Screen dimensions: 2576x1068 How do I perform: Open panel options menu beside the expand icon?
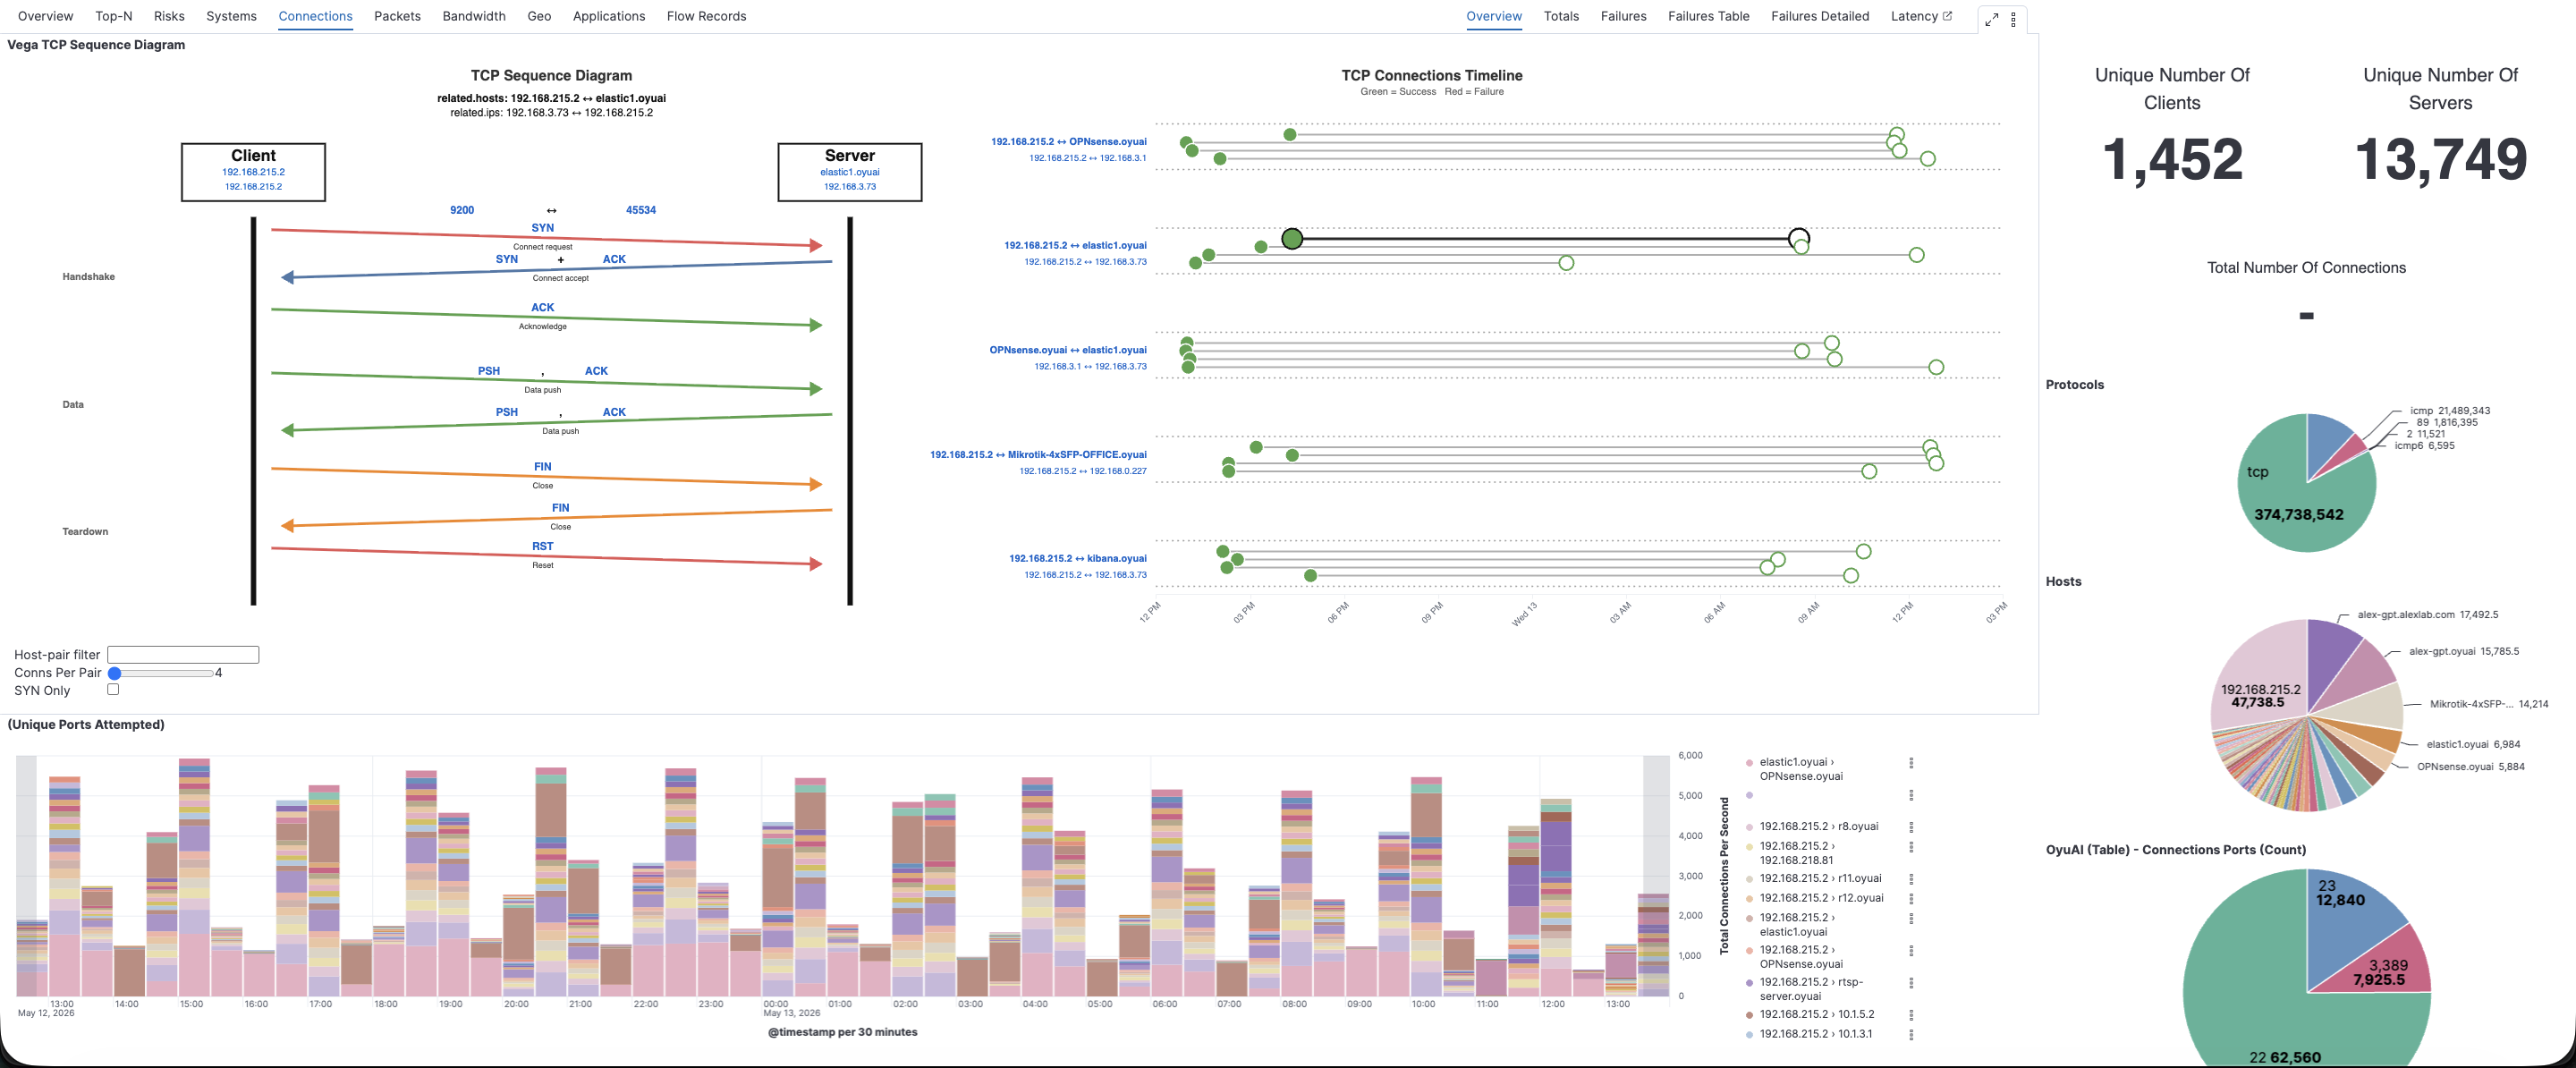coord(2013,19)
